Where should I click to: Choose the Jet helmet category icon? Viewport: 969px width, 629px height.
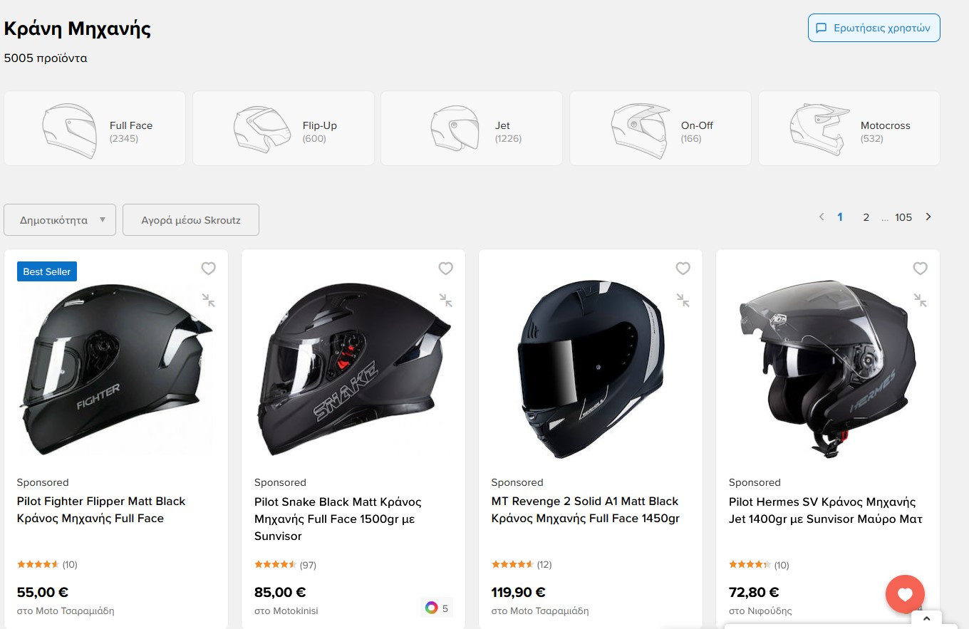[x=455, y=129]
